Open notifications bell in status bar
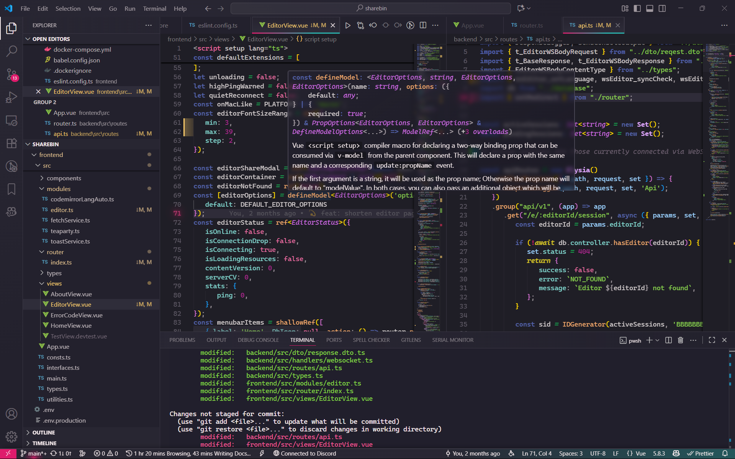 tap(725, 453)
